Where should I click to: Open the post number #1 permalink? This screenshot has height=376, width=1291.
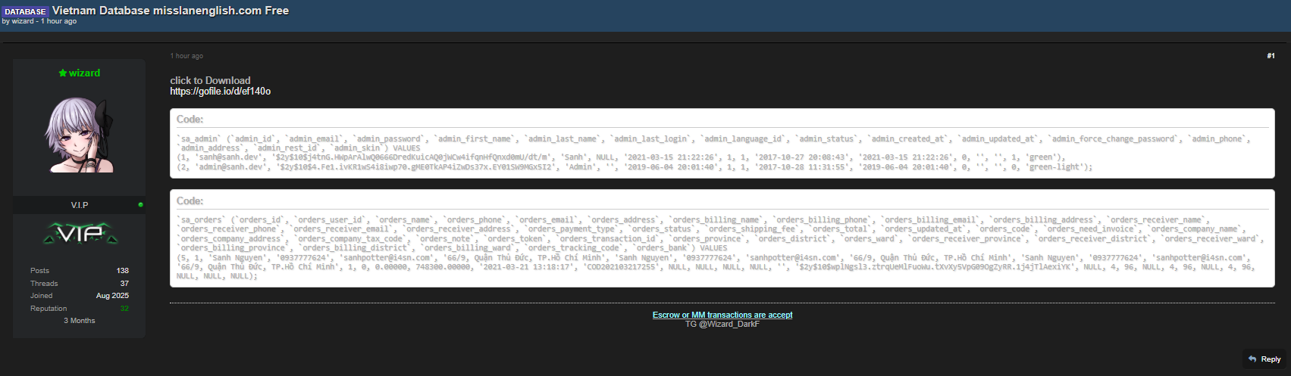[1271, 56]
